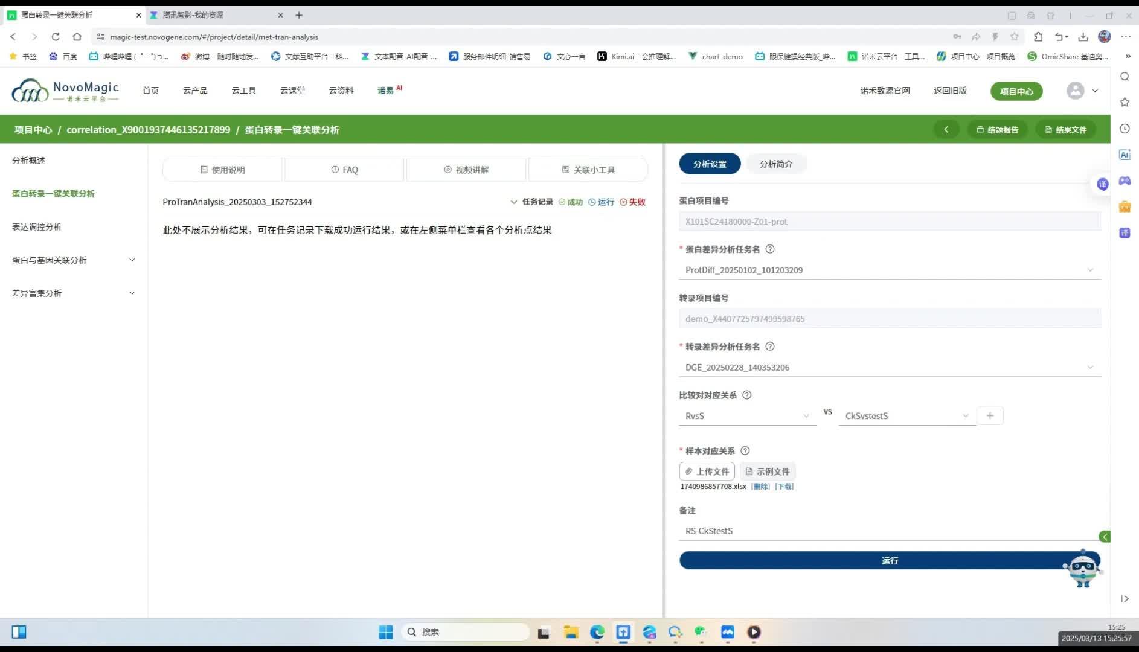Click the 上传文件 upload button
The image size is (1139, 652).
(x=706, y=471)
